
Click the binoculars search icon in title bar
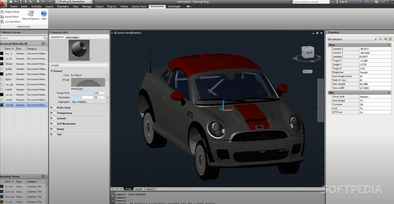point(332,1)
